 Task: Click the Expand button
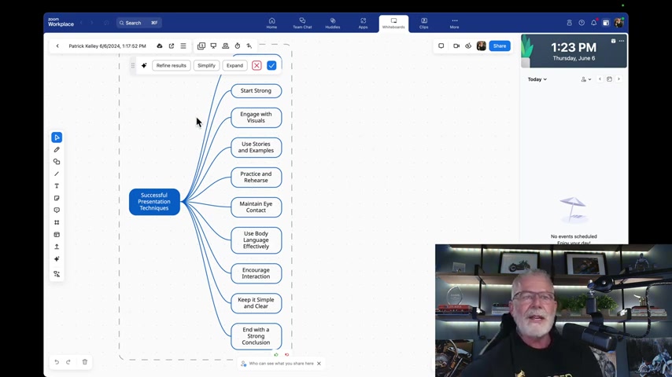(x=234, y=65)
